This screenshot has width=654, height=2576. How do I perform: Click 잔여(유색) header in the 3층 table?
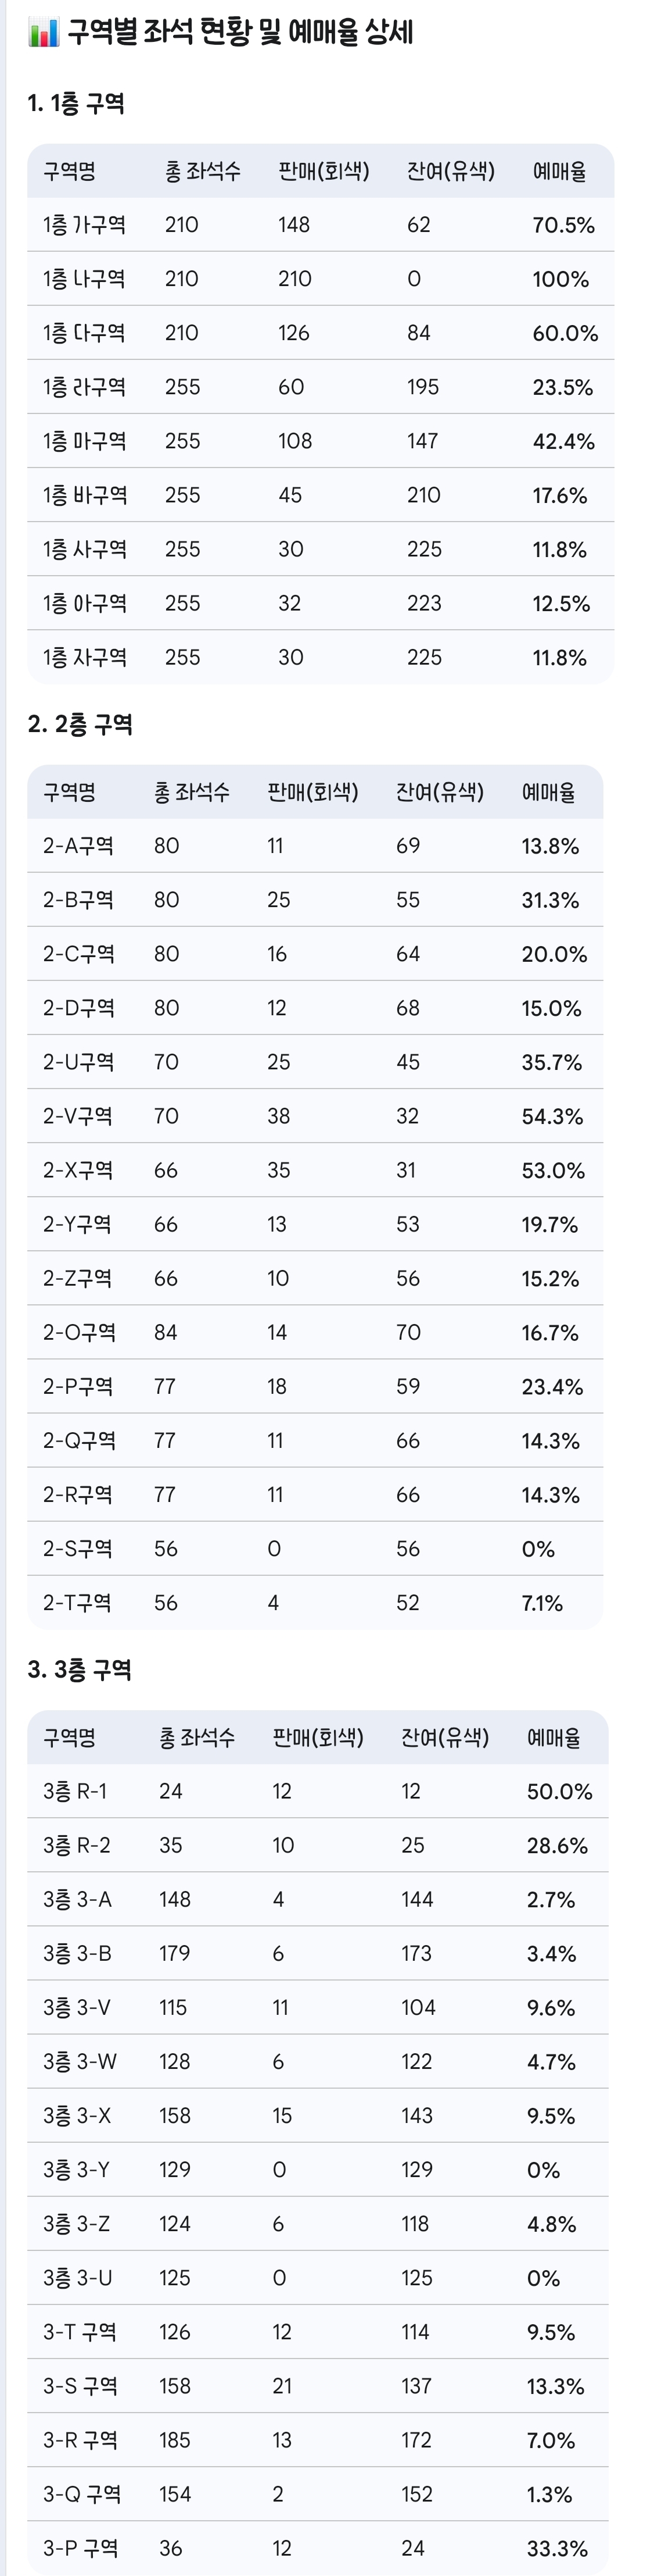(444, 1737)
